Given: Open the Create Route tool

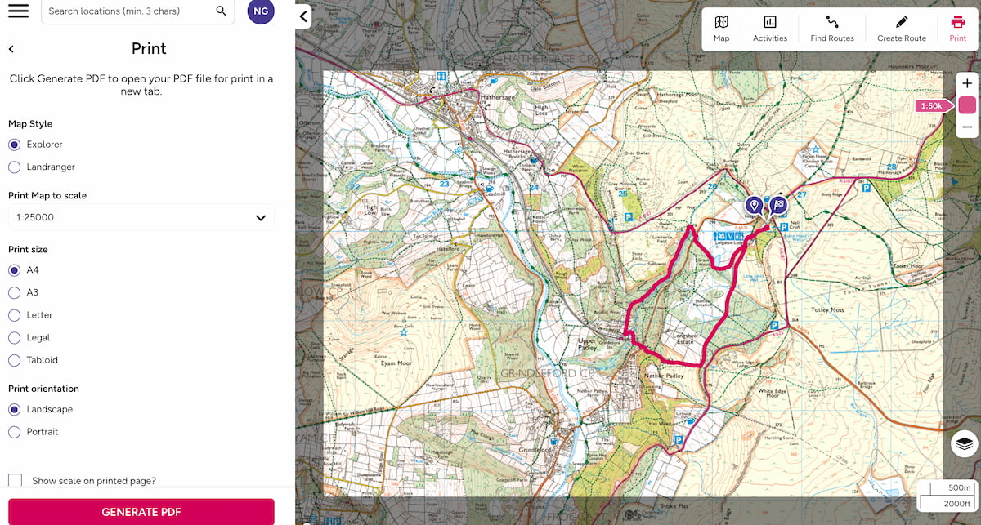Looking at the screenshot, I should click(x=901, y=29).
